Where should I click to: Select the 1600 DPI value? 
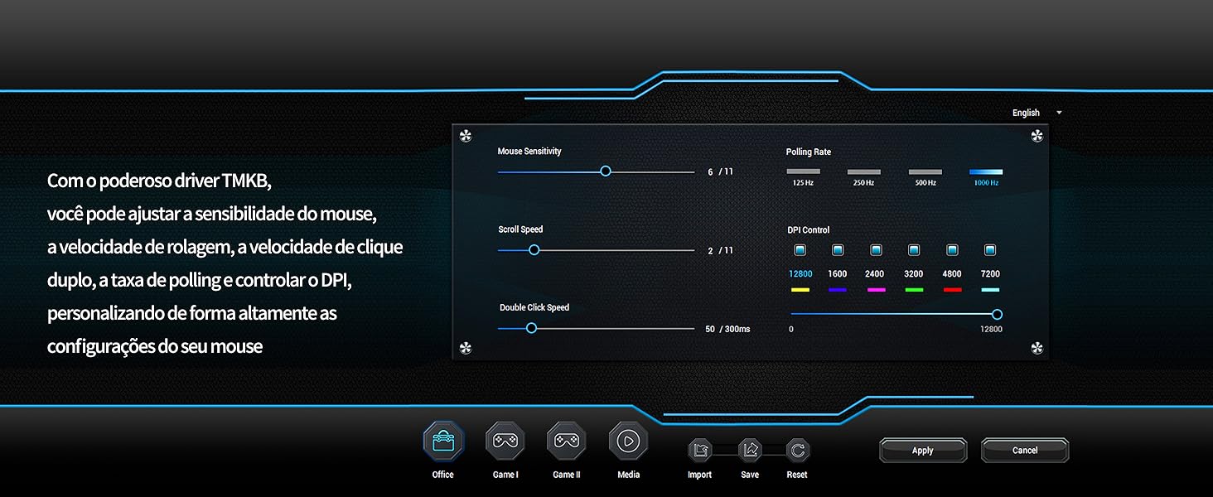[x=838, y=274]
